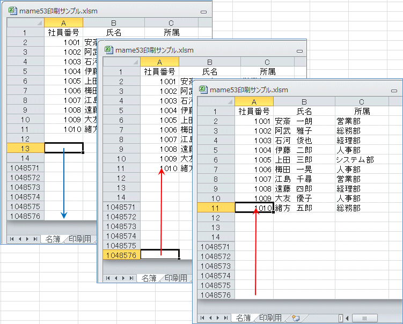Click the insert new worksheet icon
The height and width of the screenshot is (324, 403).
[296, 318]
